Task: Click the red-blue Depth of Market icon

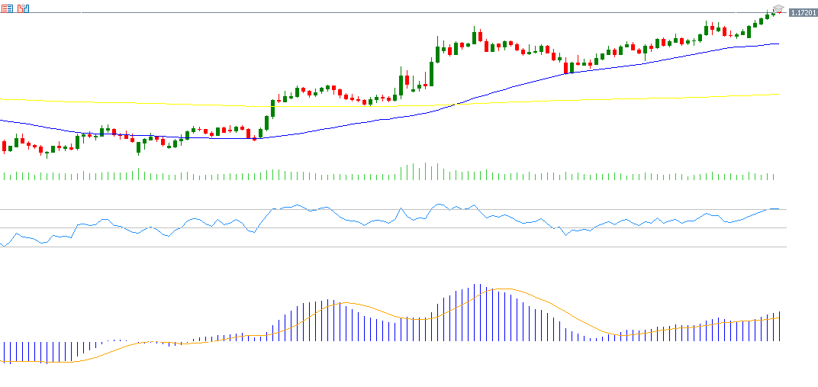Action: coord(6,8)
